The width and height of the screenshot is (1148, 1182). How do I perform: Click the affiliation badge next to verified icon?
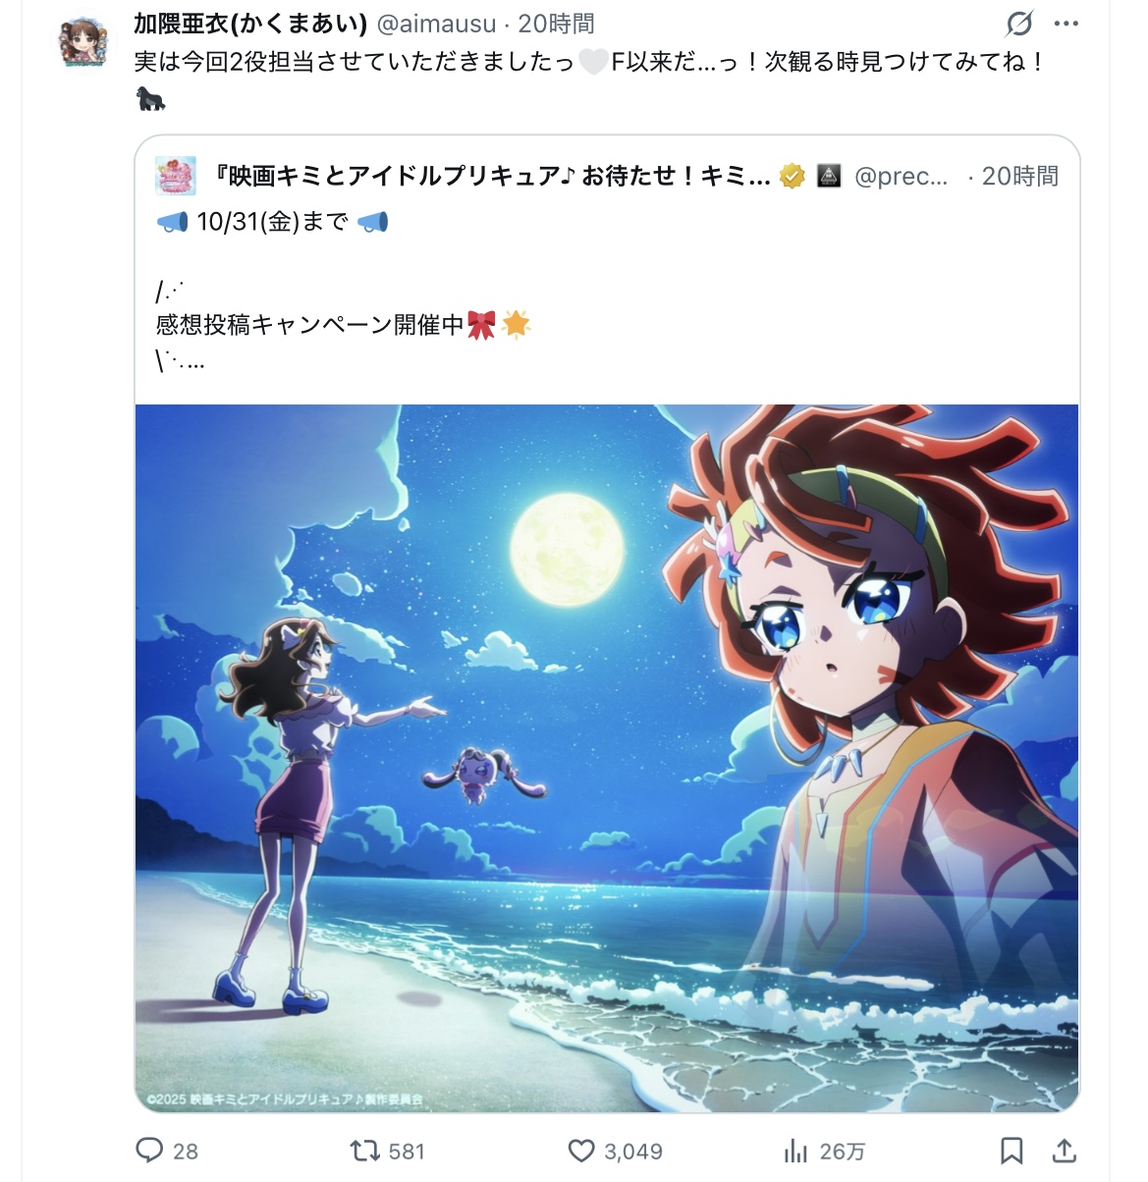[830, 176]
